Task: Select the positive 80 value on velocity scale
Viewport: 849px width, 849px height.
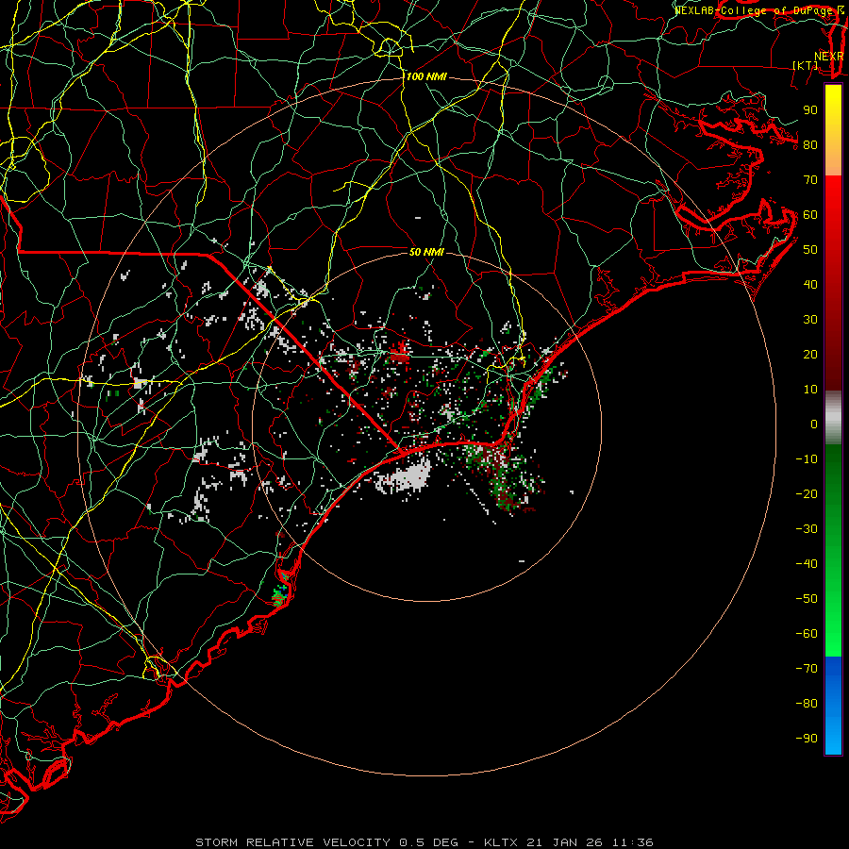Action: click(x=810, y=144)
